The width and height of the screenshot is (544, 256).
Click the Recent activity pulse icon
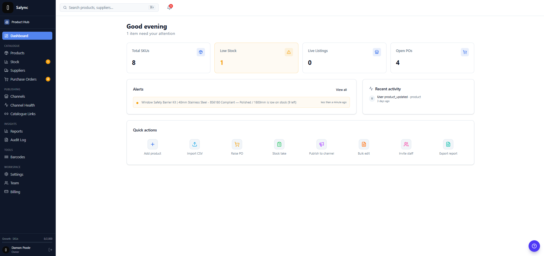(x=371, y=89)
